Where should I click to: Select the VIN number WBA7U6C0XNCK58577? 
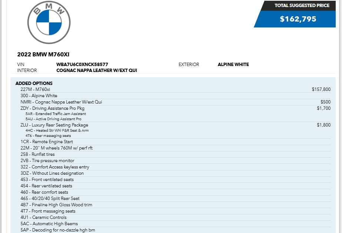pyautogui.click(x=82, y=65)
